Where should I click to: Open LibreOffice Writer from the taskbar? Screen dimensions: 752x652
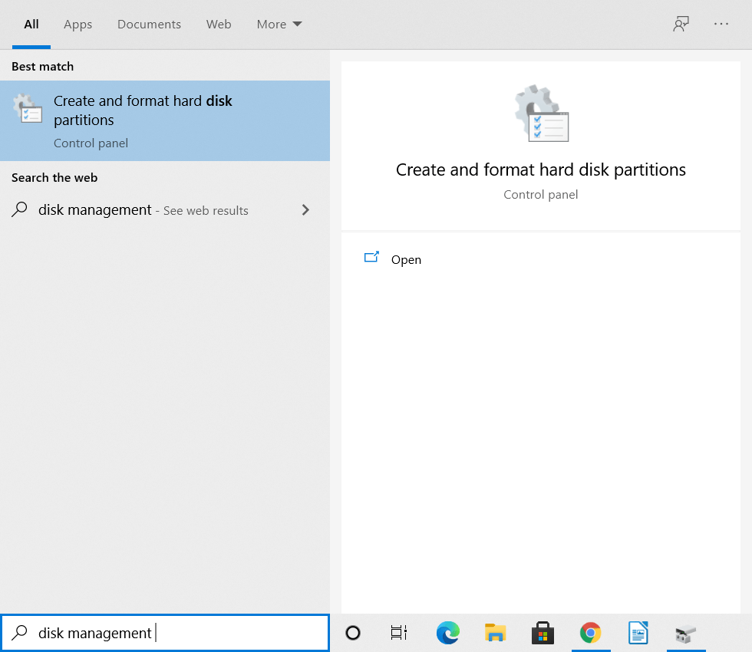[x=638, y=633]
